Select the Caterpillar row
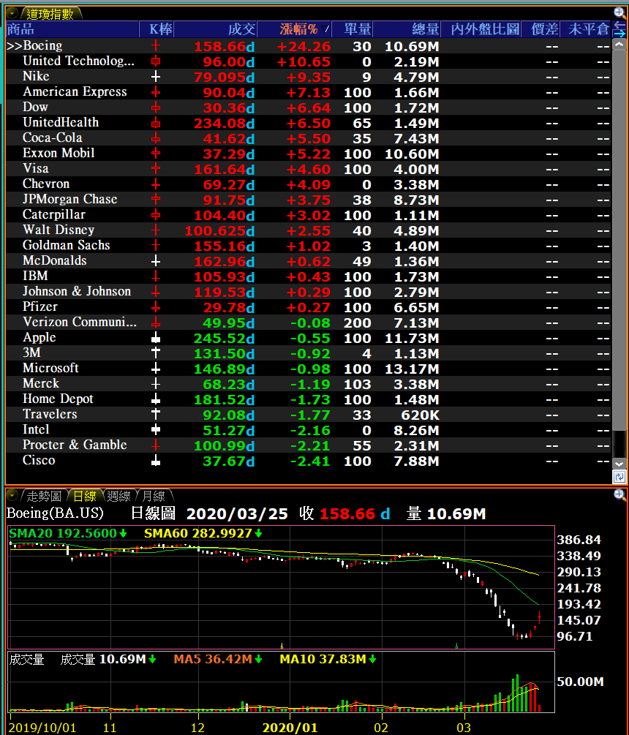This screenshot has height=735, width=629. [309, 215]
